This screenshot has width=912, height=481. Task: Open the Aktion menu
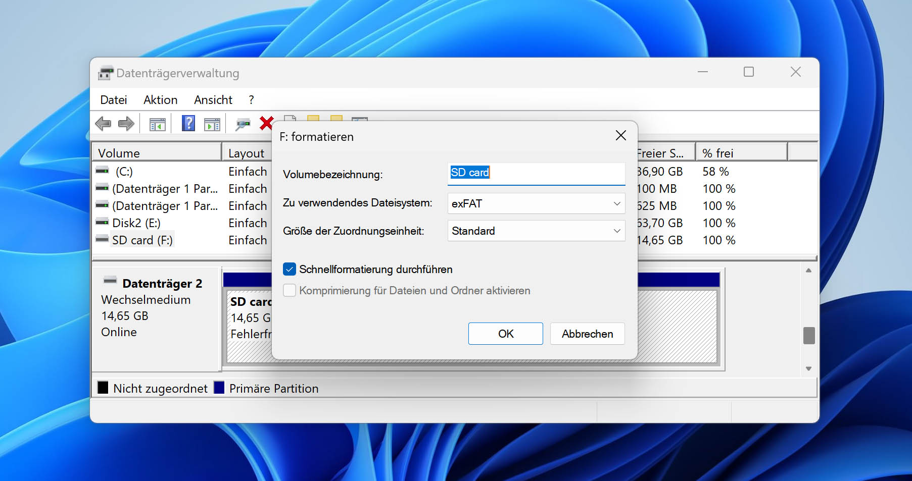pyautogui.click(x=160, y=100)
